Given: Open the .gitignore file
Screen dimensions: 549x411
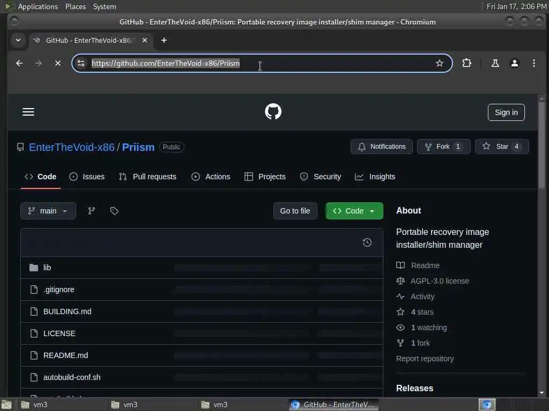Looking at the screenshot, I should point(59,290).
